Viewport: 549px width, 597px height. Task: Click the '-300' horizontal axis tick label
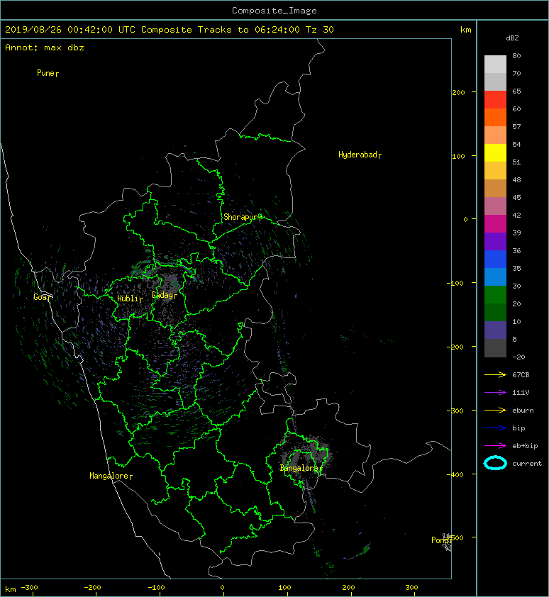29,588
